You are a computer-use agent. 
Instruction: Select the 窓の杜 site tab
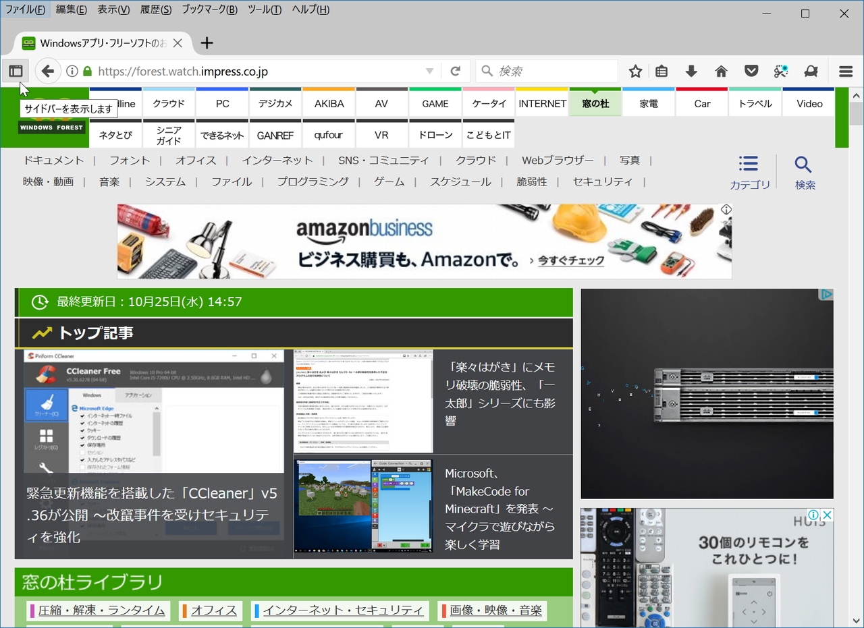[x=595, y=103]
